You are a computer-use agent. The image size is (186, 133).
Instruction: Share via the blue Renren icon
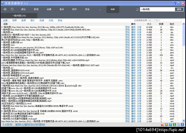pyautogui.click(x=183, y=125)
